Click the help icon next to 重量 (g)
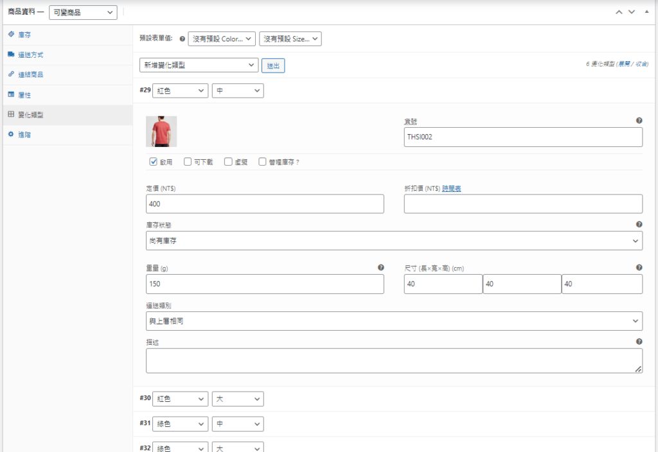658x452 pixels. click(x=380, y=268)
